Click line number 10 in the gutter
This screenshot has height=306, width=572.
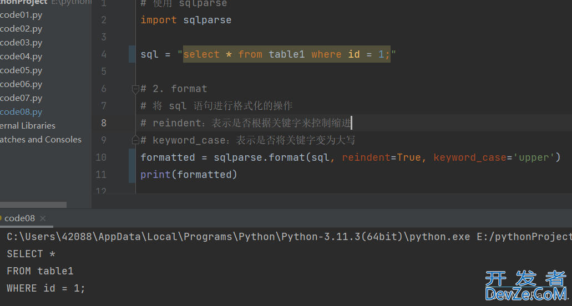[x=101, y=157]
